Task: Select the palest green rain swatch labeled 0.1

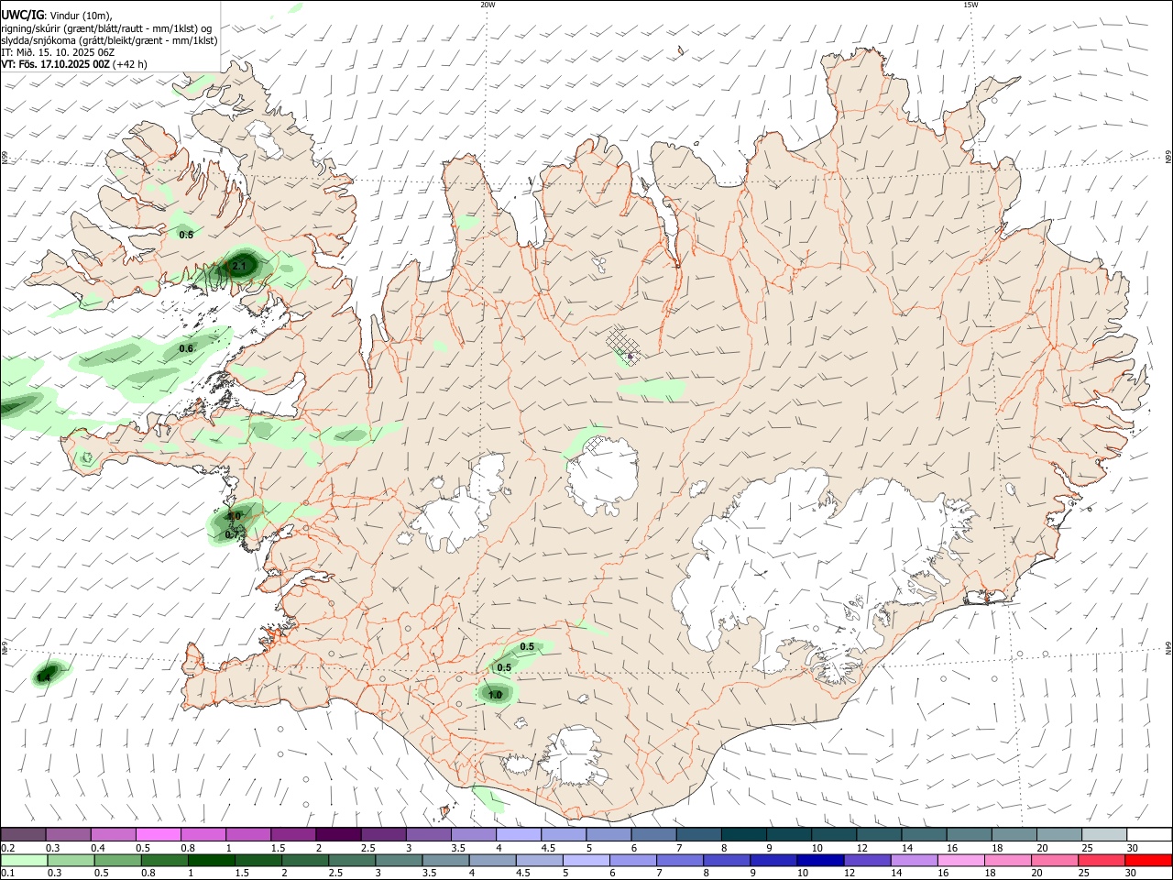Action: (x=24, y=860)
